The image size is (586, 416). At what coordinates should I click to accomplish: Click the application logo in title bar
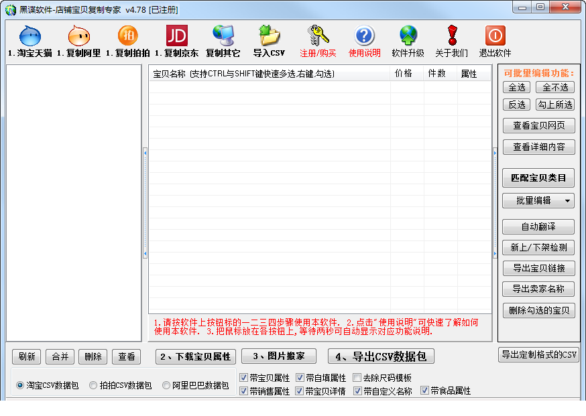coord(11,9)
